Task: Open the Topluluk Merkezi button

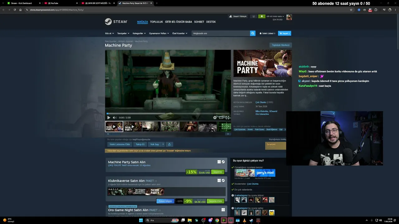Action: [281, 45]
